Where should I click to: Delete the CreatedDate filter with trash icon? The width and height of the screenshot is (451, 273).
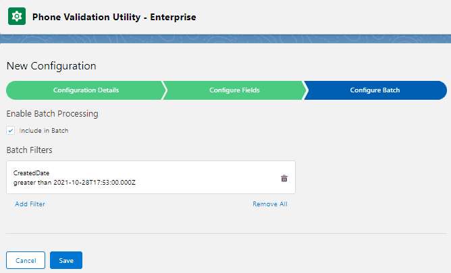point(284,178)
